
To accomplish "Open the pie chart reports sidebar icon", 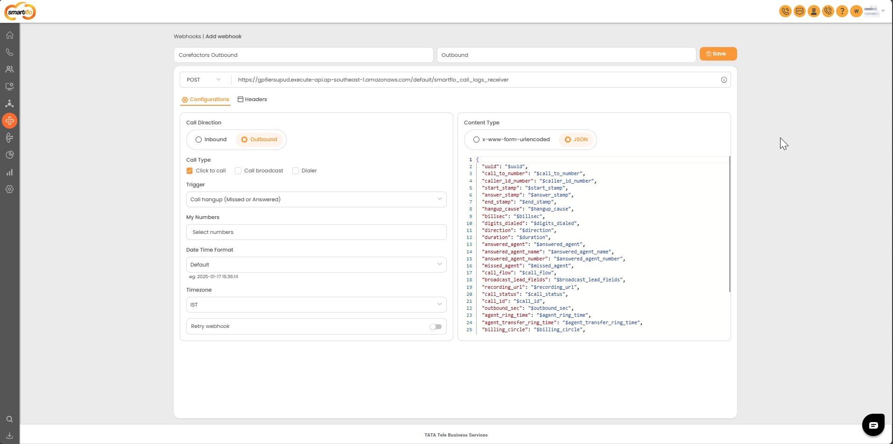I will (9, 155).
